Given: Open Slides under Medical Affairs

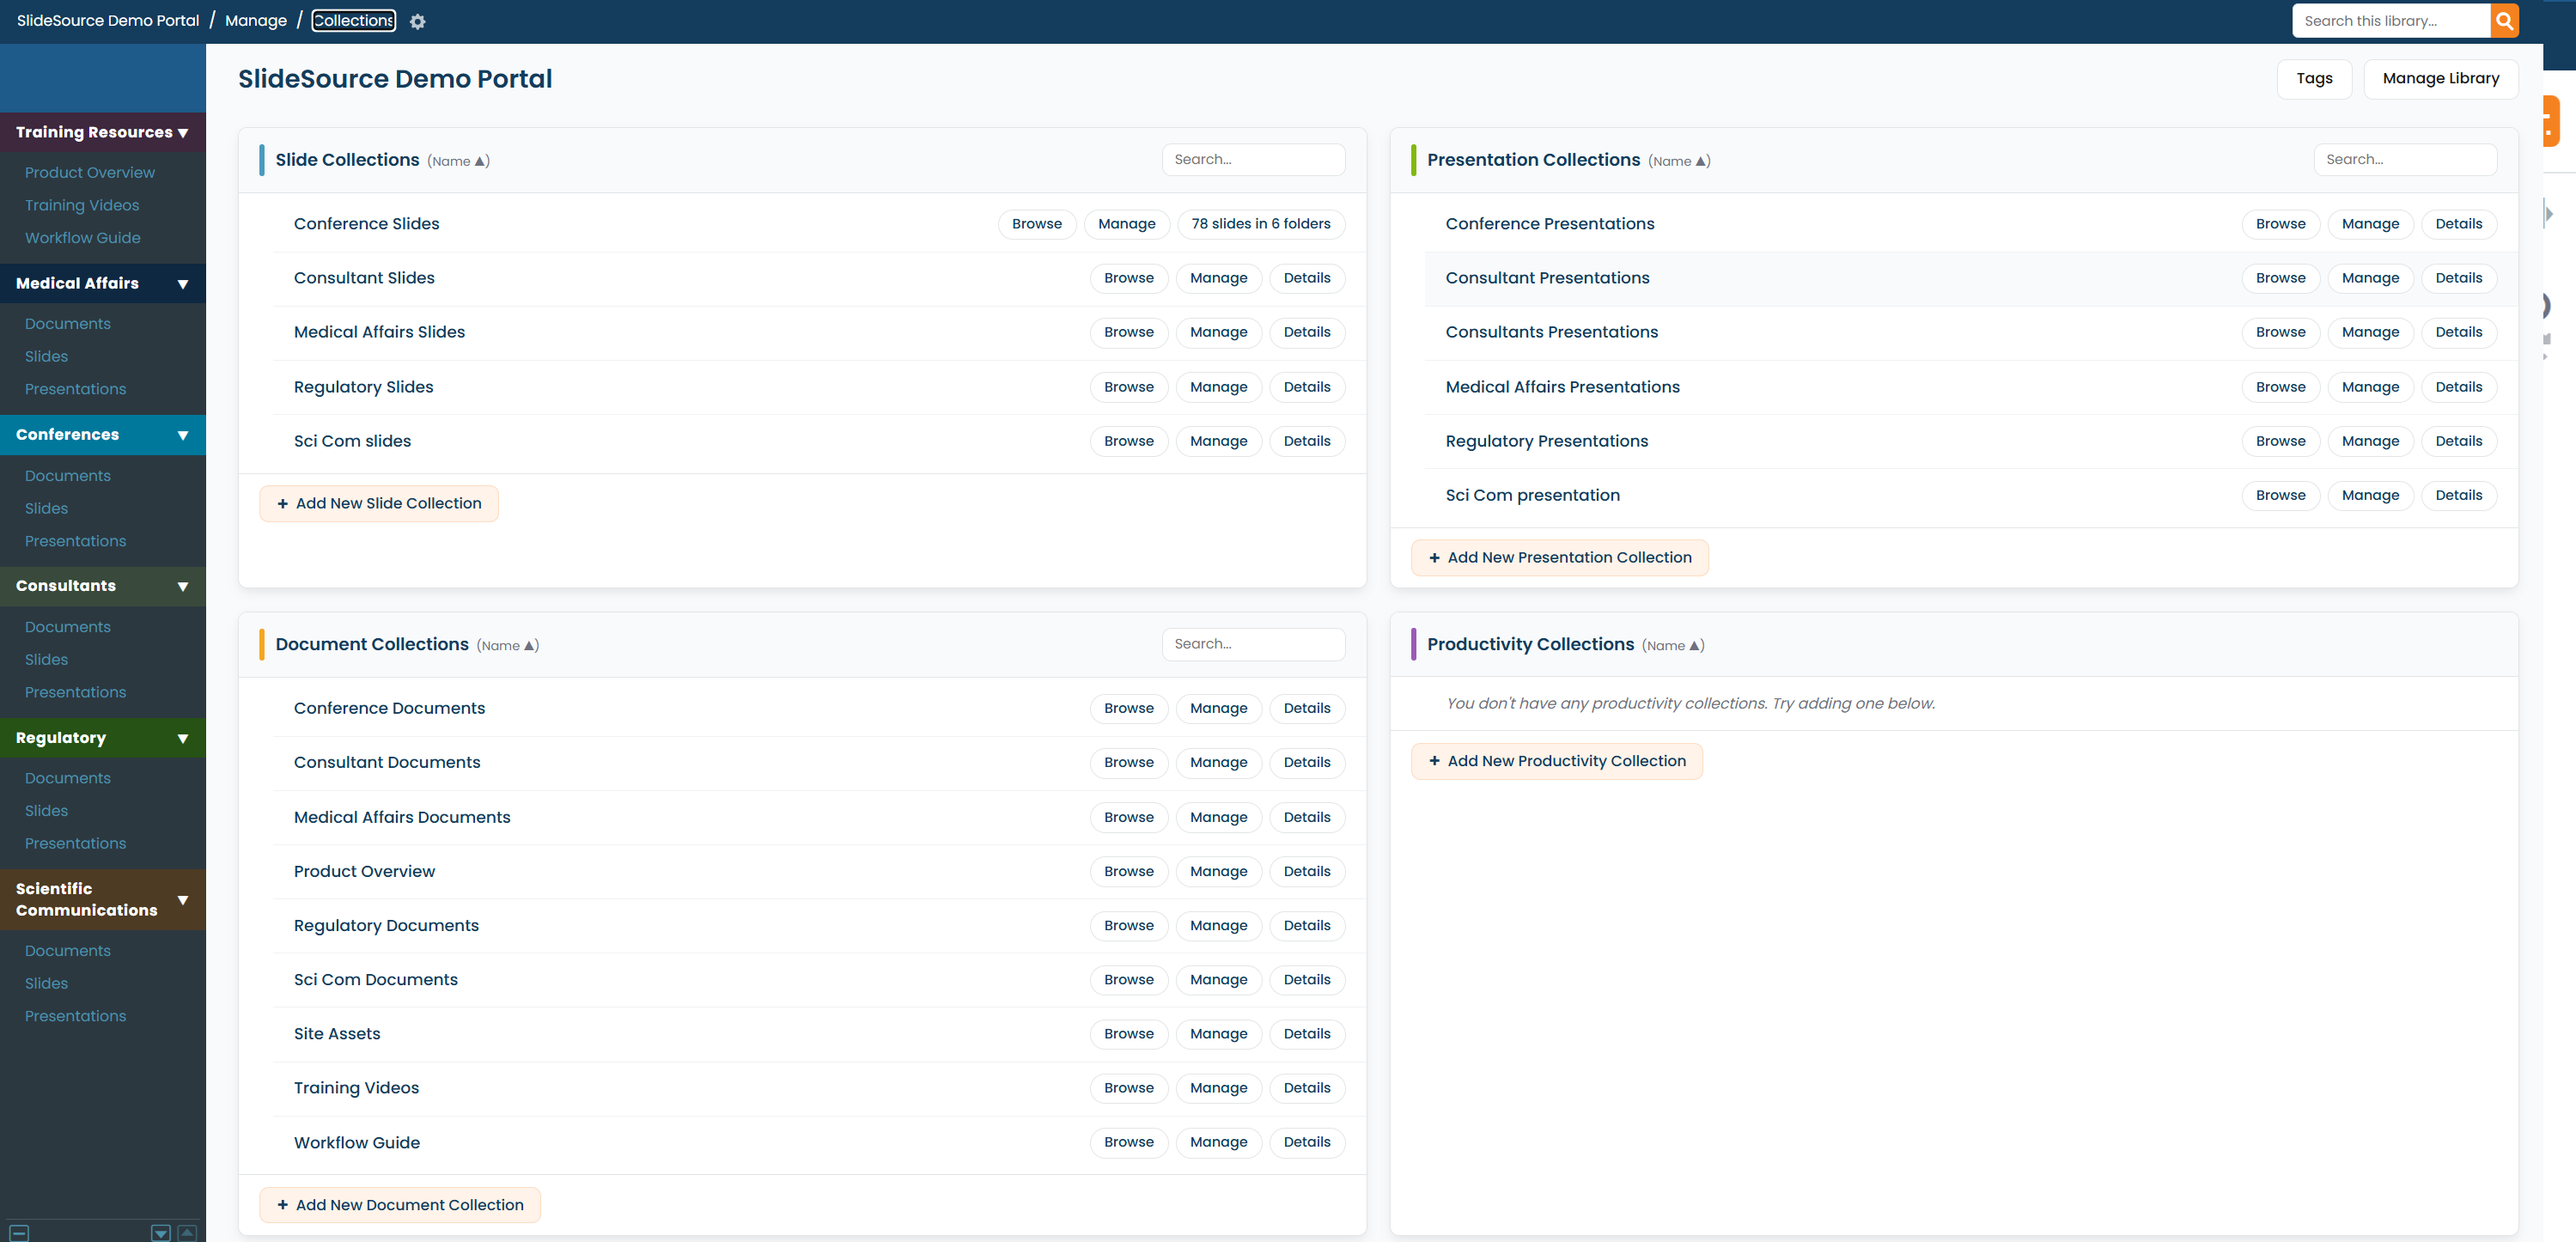Looking at the screenshot, I should click(x=47, y=357).
